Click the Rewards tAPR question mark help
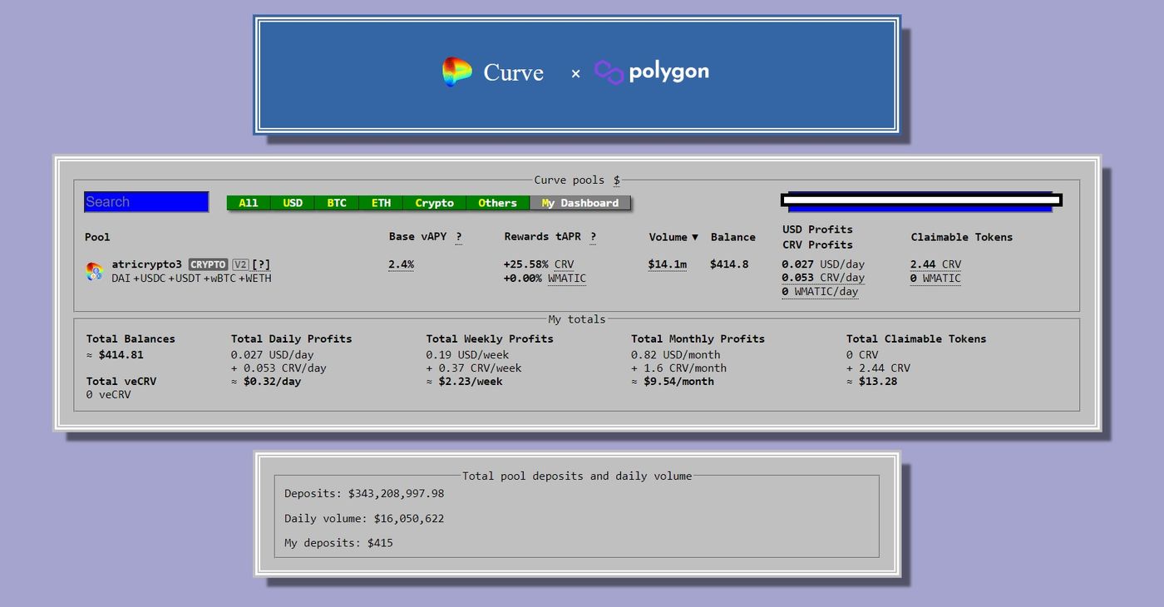The height and width of the screenshot is (607, 1164). coord(593,237)
